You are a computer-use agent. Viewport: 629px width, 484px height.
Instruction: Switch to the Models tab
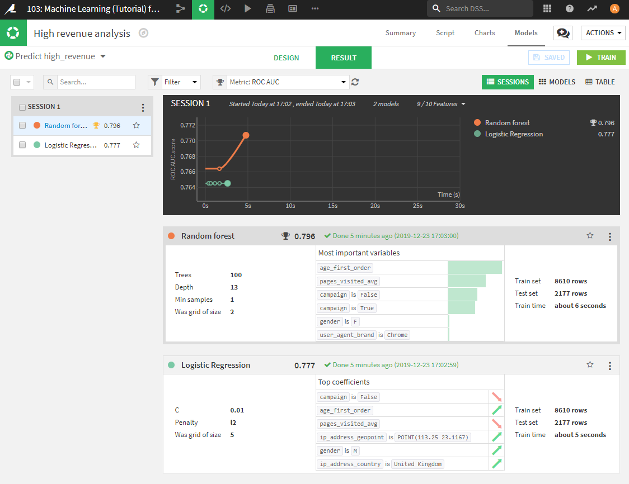click(526, 33)
